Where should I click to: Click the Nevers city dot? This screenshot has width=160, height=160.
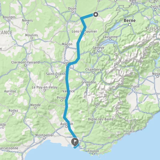27,23
